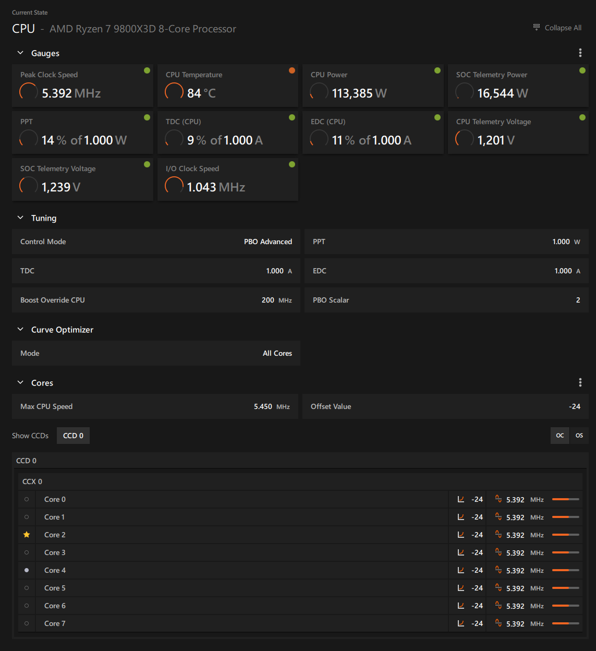
Task: Select the Core 0 circle marker
Action: click(x=27, y=499)
